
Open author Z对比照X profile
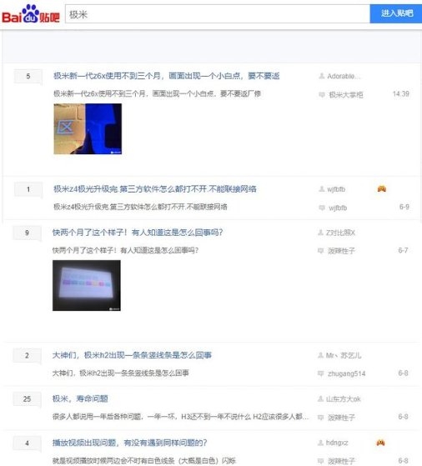pos(340,233)
